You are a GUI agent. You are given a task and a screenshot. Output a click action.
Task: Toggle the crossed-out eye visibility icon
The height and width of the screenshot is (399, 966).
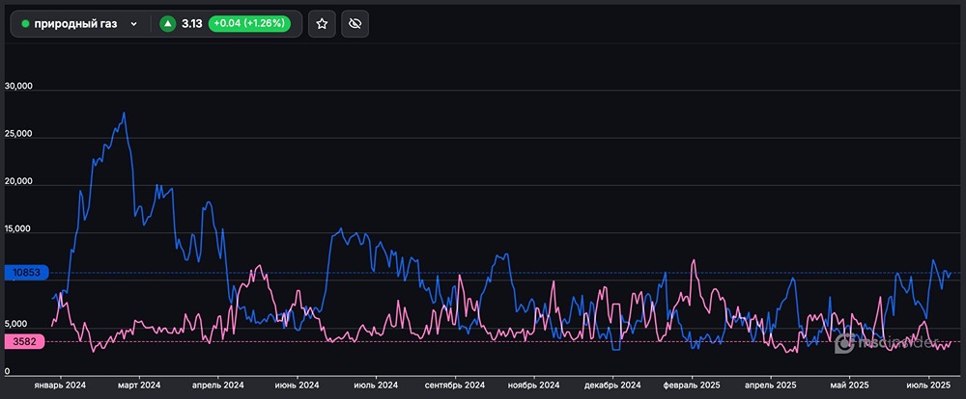pyautogui.click(x=355, y=24)
